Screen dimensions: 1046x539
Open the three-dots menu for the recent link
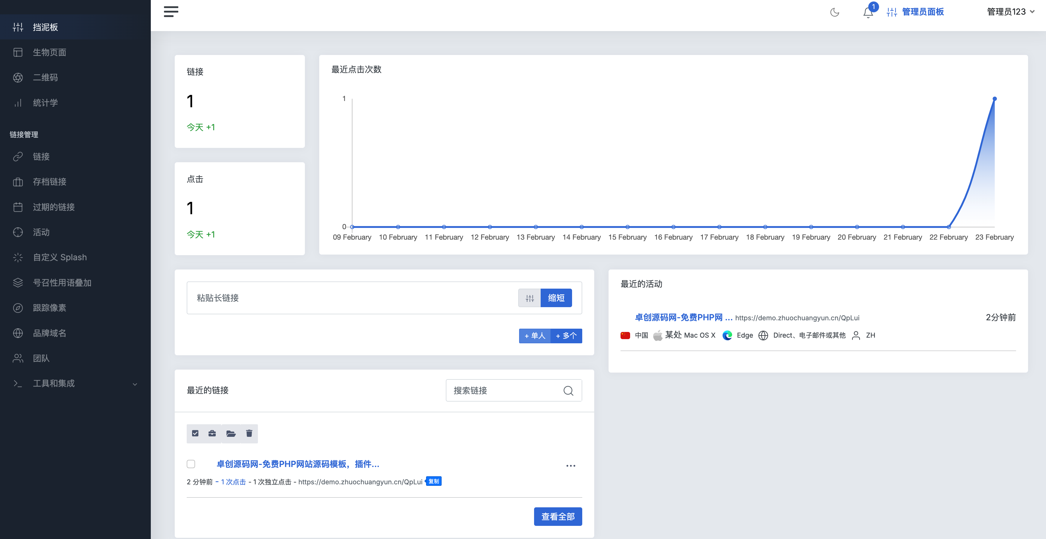coord(571,465)
